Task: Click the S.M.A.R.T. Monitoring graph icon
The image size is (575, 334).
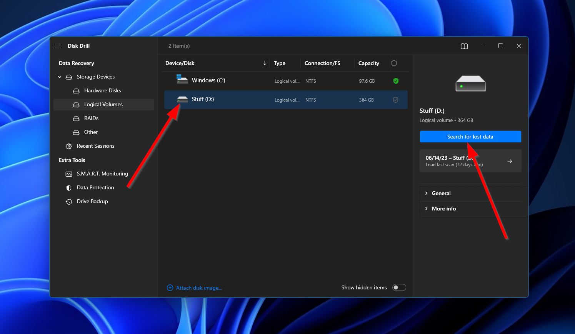Action: pyautogui.click(x=69, y=174)
